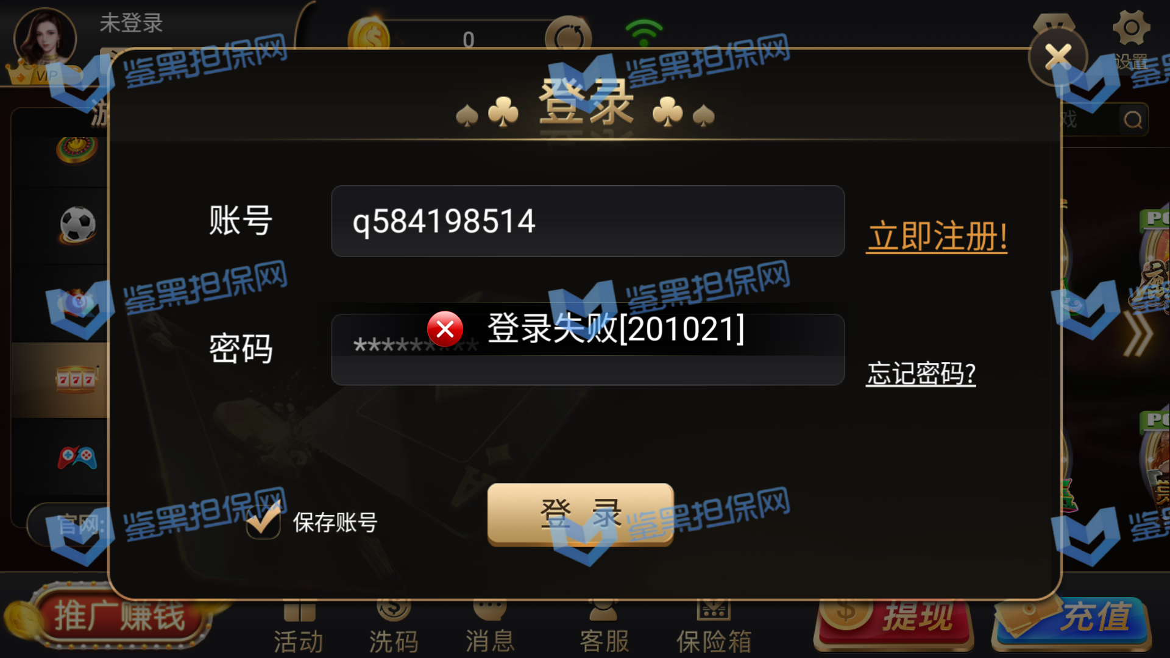Select the football sports category icon
This screenshot has width=1170, height=658.
point(77,225)
